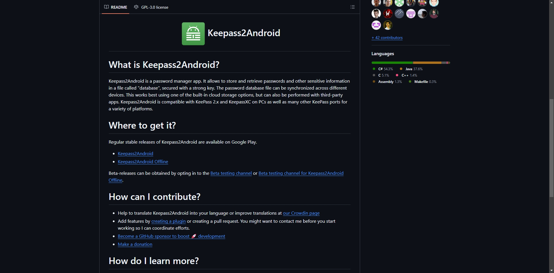This screenshot has height=273, width=554.
Task: Click the book icon beside README
Action: pos(106,7)
